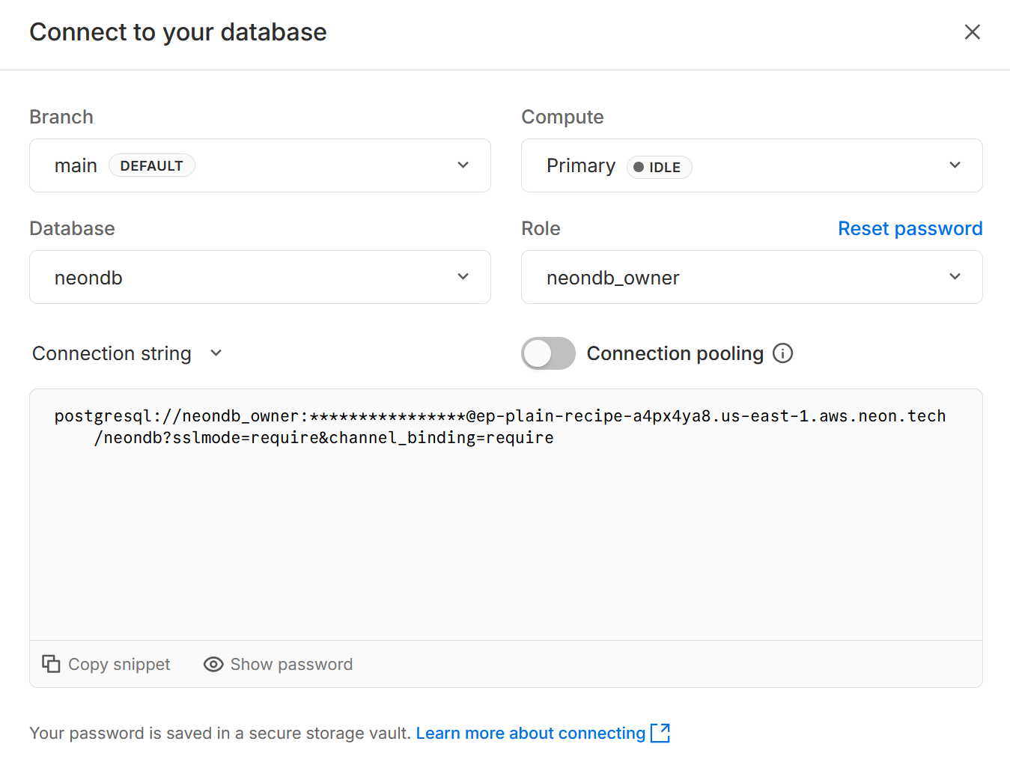The height and width of the screenshot is (774, 1010).
Task: Click the chevron arrow in Role dropdown
Action: click(x=955, y=277)
